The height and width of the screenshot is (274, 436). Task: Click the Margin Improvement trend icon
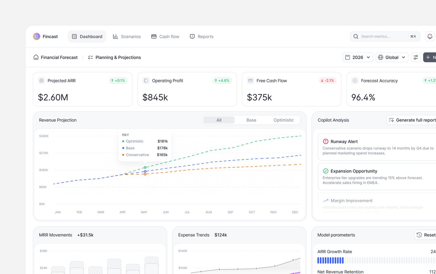(326, 200)
